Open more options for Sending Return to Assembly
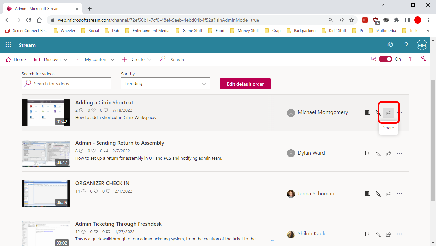 coord(399,153)
